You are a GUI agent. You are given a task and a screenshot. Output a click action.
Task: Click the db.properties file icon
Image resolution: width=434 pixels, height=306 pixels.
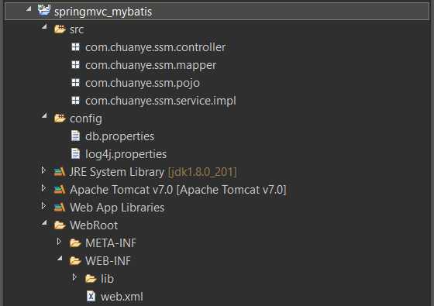pyautogui.click(x=75, y=136)
